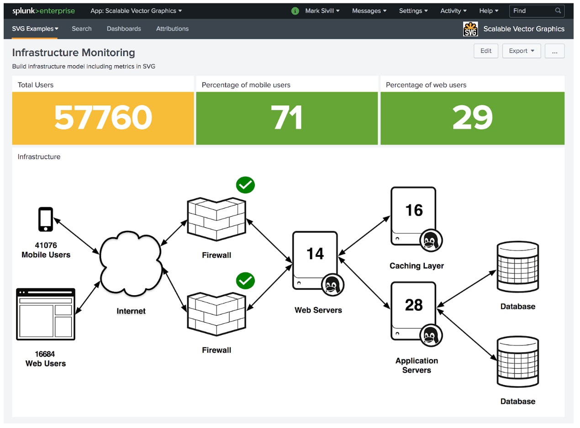
Task: Click the Scalable Vector Graphics app title
Action: (x=524, y=29)
